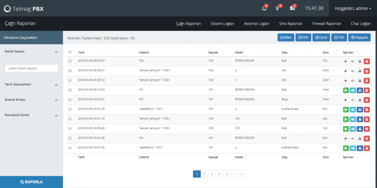Open the server stack icon in header

292,8
